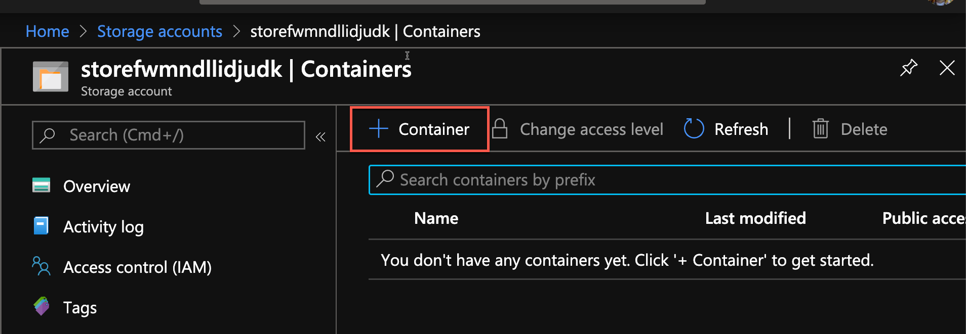Click the Tags icon in sidebar

pos(42,306)
